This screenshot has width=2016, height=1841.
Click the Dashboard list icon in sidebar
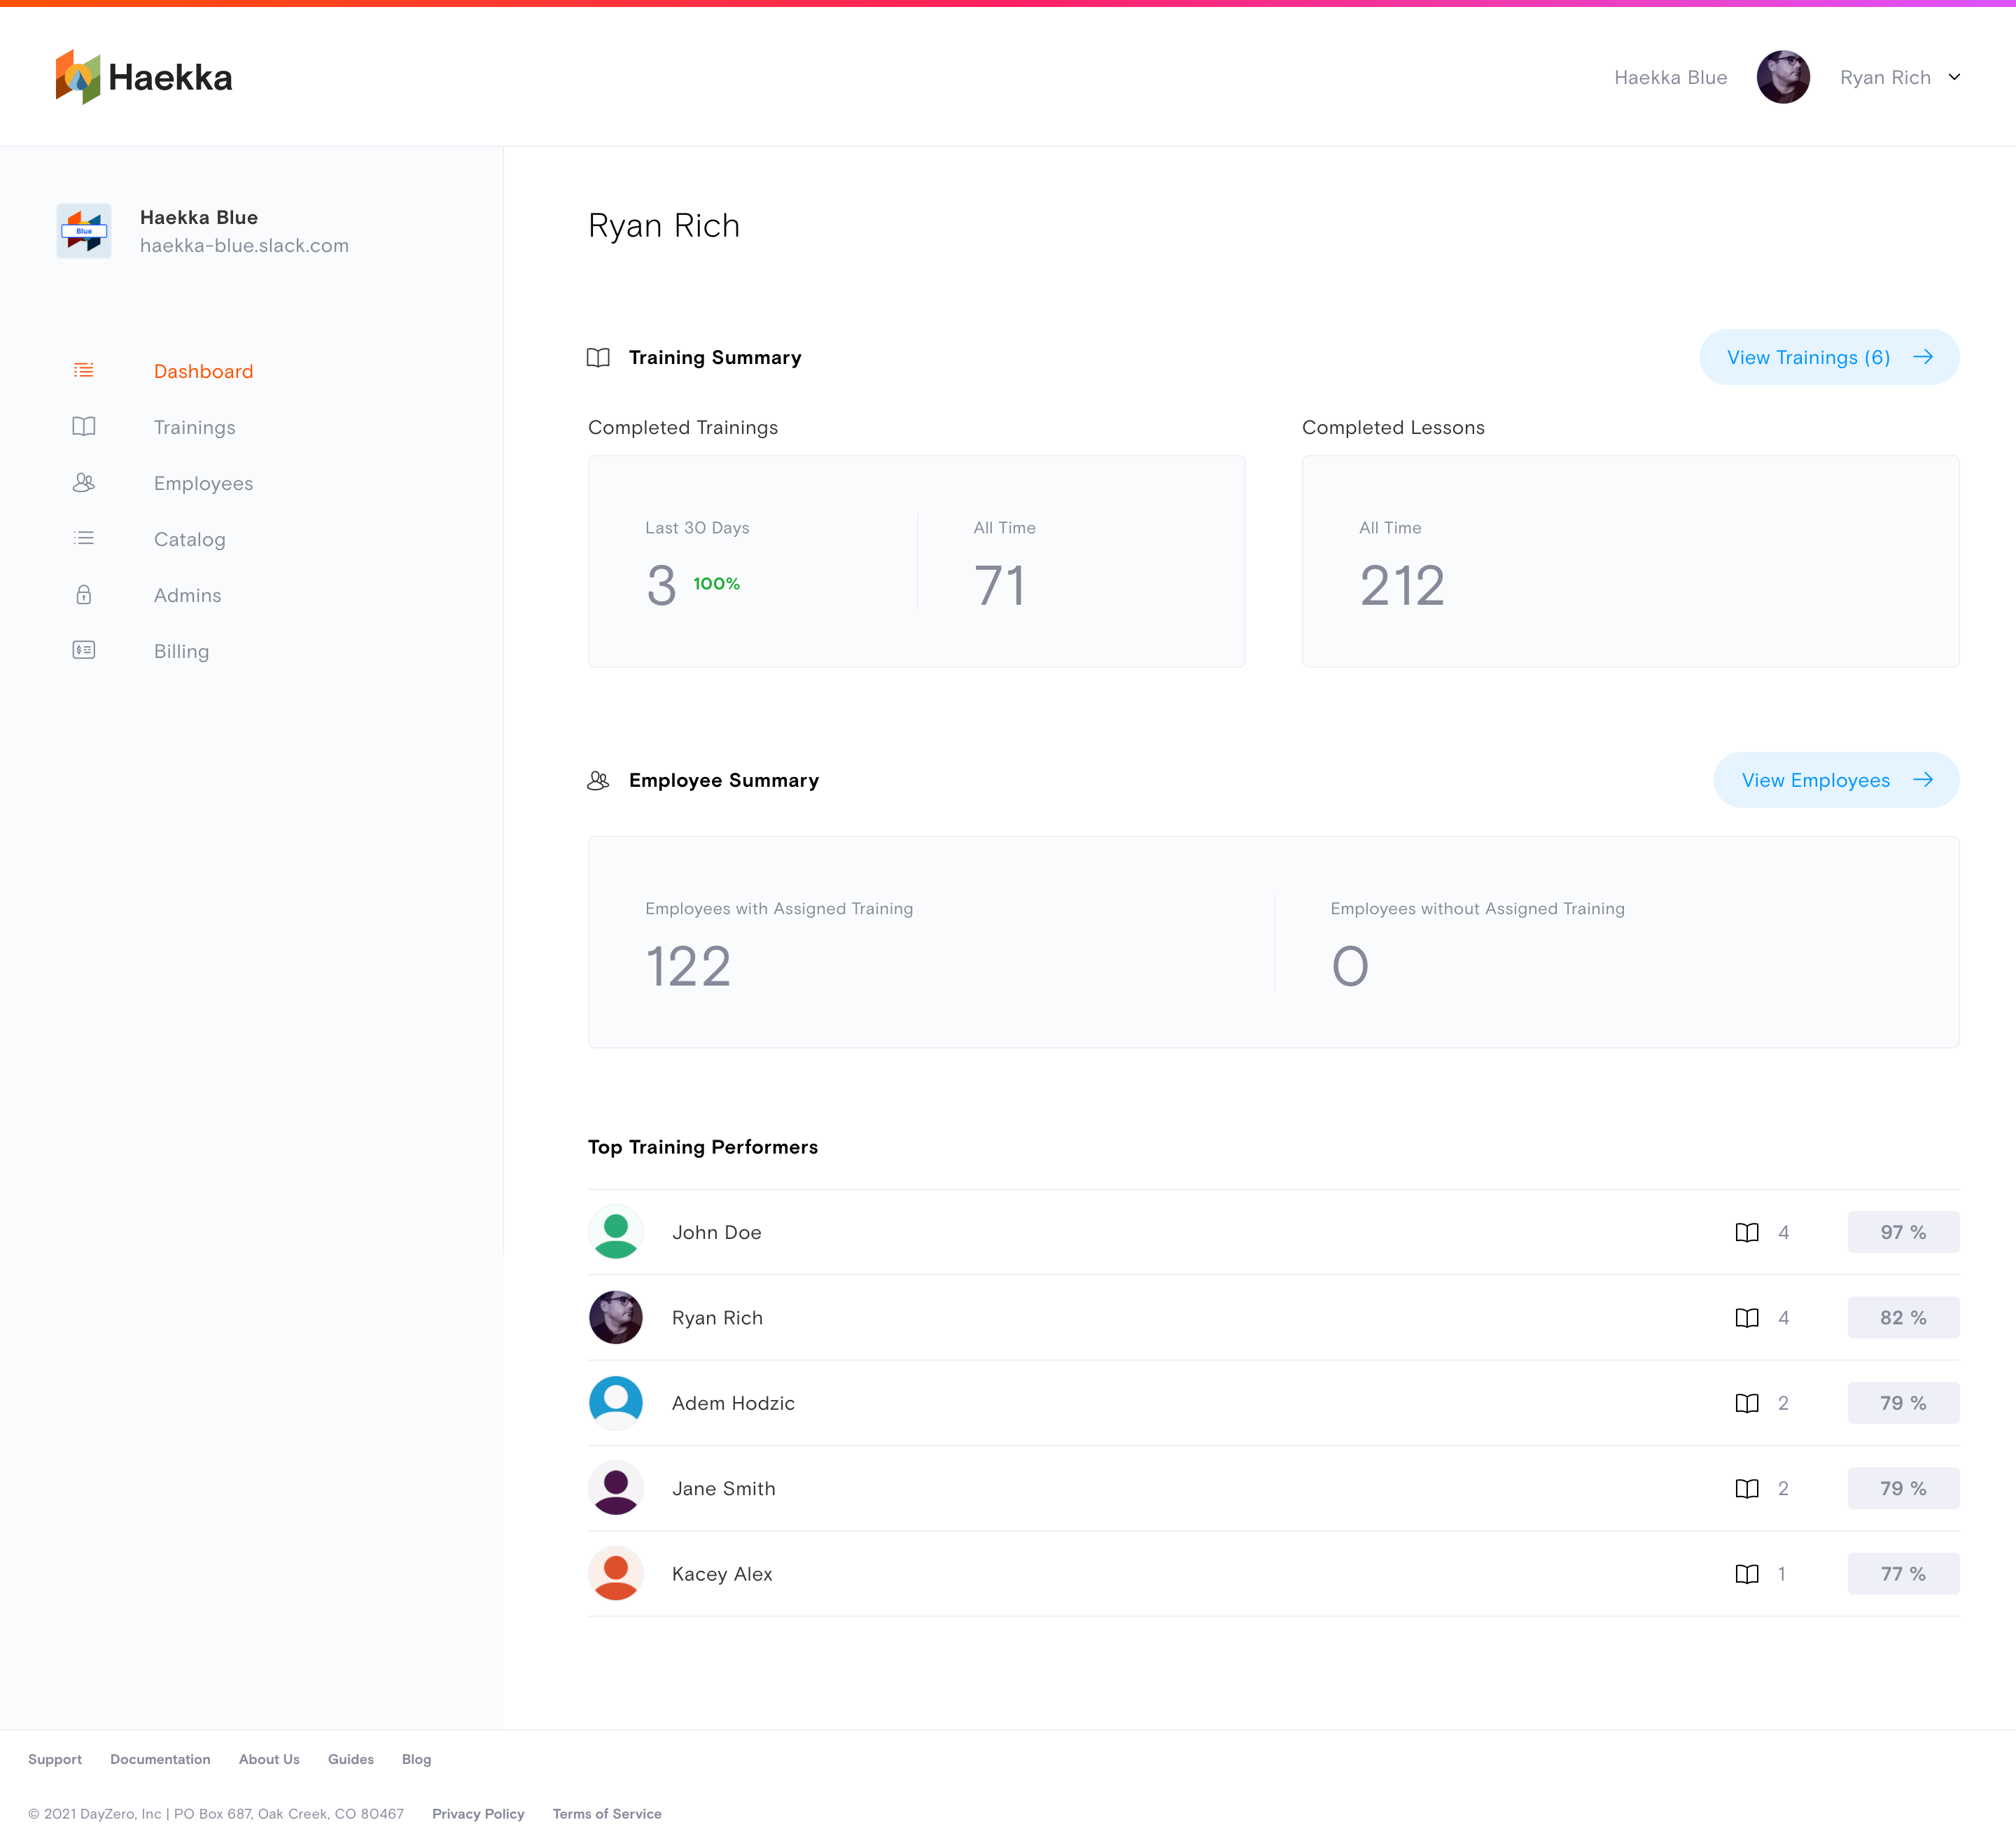84,371
